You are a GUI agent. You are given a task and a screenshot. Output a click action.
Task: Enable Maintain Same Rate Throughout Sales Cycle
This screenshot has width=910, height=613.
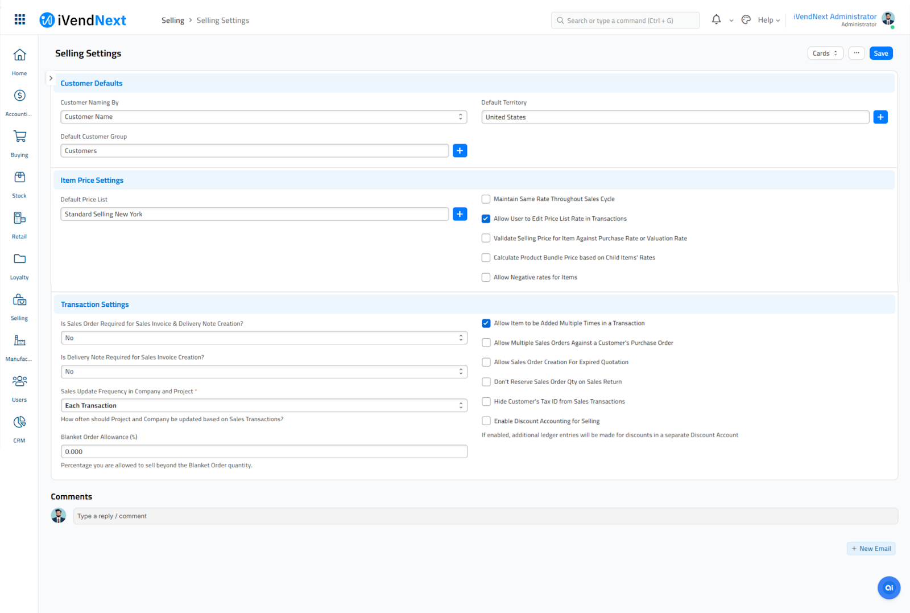pyautogui.click(x=486, y=199)
